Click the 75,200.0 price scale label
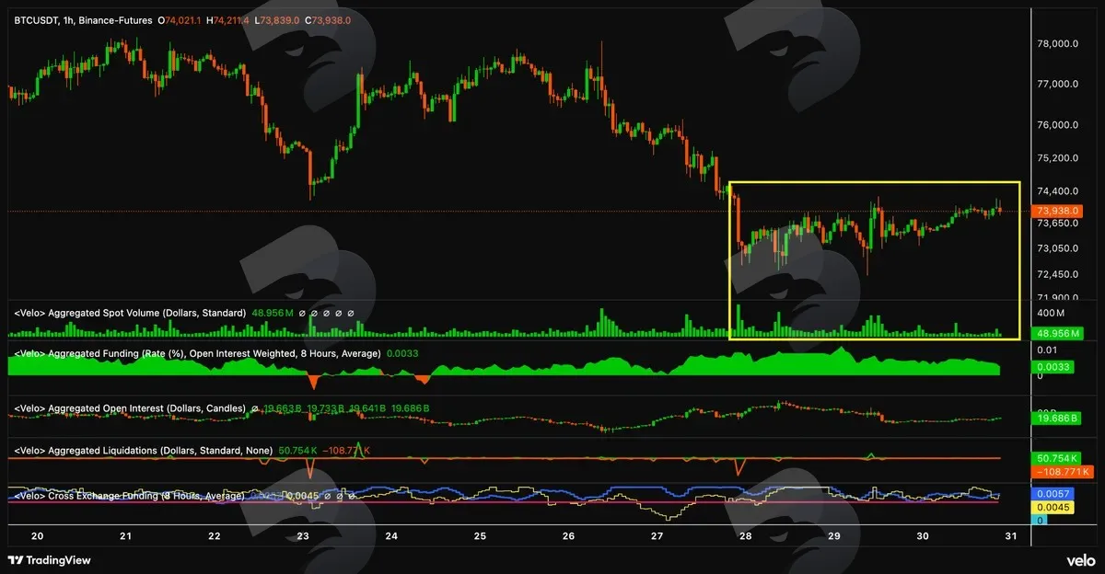 tap(1056, 158)
